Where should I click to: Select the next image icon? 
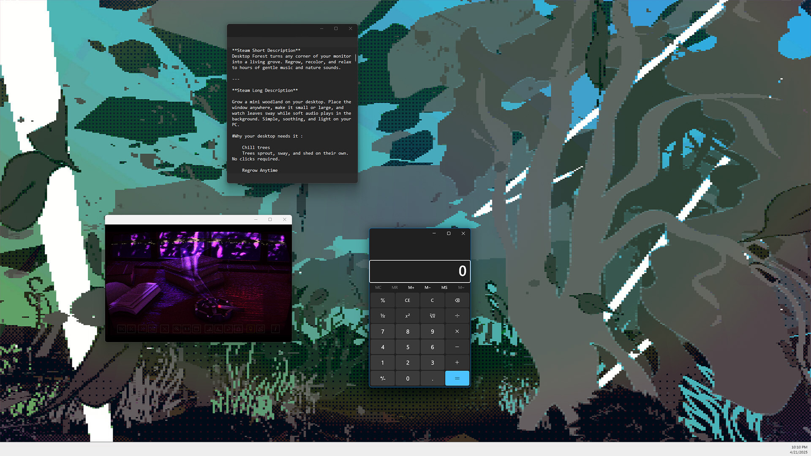point(143,329)
